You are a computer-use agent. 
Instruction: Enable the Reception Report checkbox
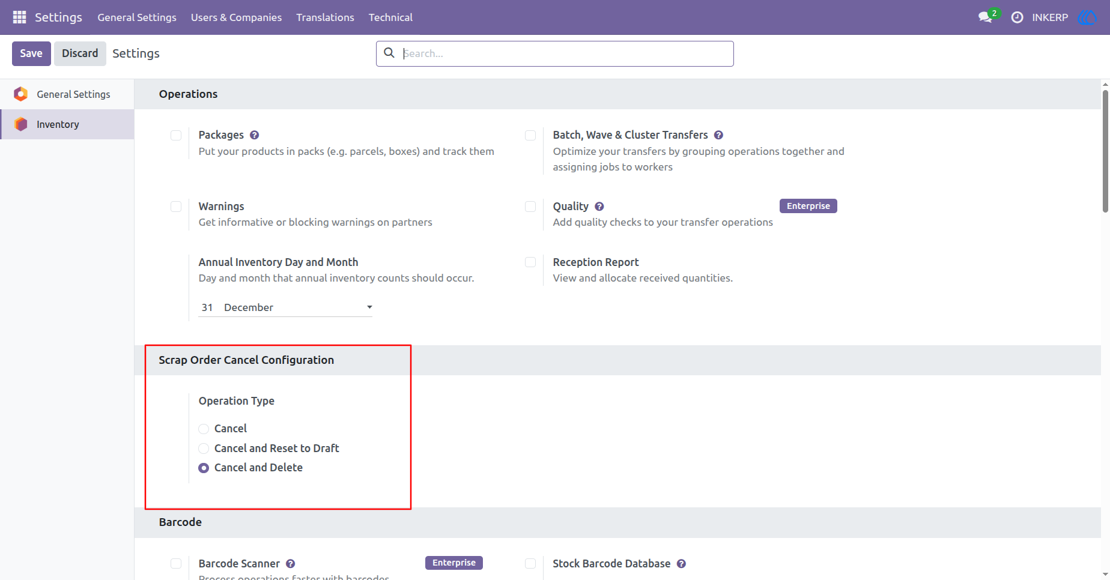(530, 262)
